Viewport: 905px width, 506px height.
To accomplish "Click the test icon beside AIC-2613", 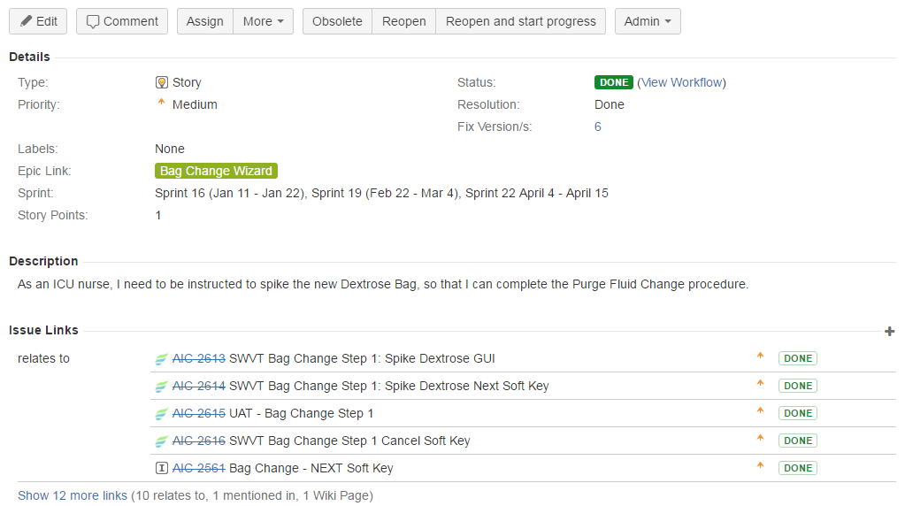I will point(162,359).
